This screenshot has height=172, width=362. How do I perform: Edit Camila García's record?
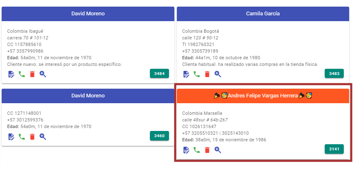pyautogui.click(x=186, y=74)
